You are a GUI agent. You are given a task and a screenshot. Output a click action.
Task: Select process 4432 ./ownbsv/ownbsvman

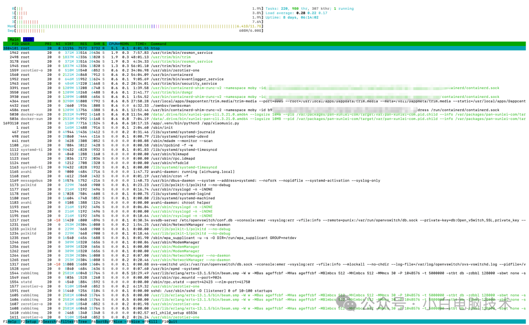point(264,106)
